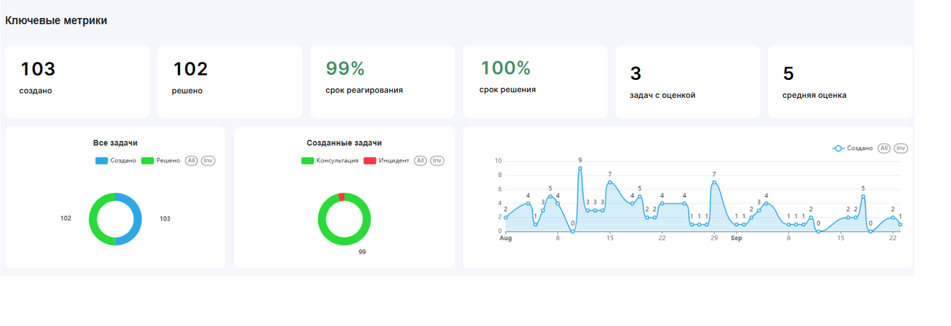Click the red Инцидент color swatch

370,161
